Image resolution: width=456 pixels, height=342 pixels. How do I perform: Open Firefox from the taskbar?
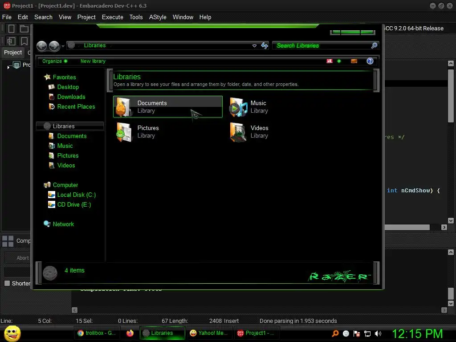click(130, 333)
